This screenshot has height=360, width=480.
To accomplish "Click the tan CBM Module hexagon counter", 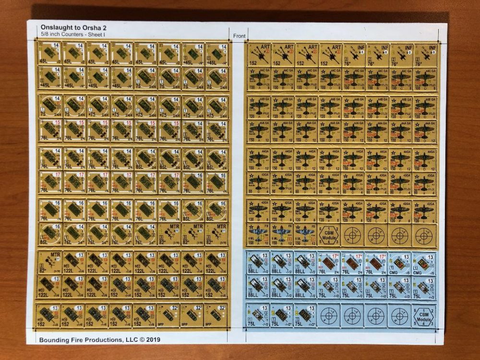I will [329, 235].
